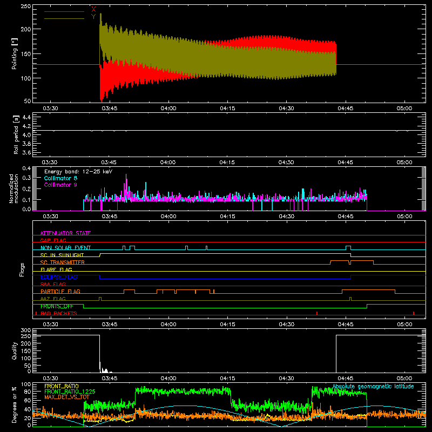Select the red X legend line sample
Image resolution: width=432 pixels, height=432 pixels.
pyautogui.click(x=64, y=11)
